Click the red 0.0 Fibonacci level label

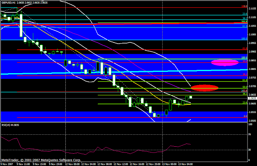(x=245, y=116)
